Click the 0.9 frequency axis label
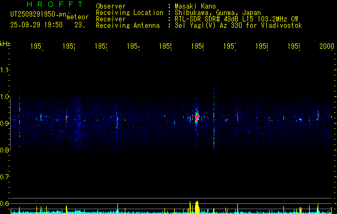 point(4,123)
